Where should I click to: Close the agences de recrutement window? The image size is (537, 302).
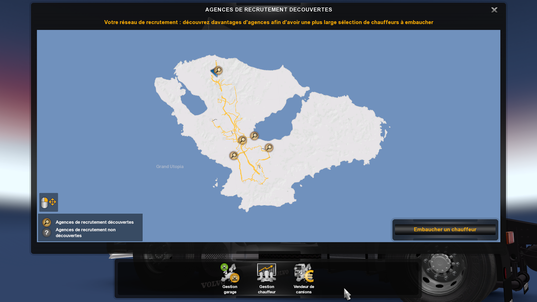(x=494, y=10)
